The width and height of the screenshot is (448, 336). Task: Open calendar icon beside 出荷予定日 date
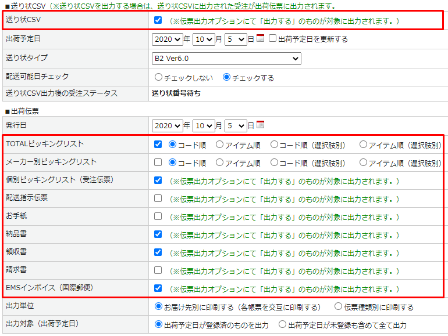[260, 39]
